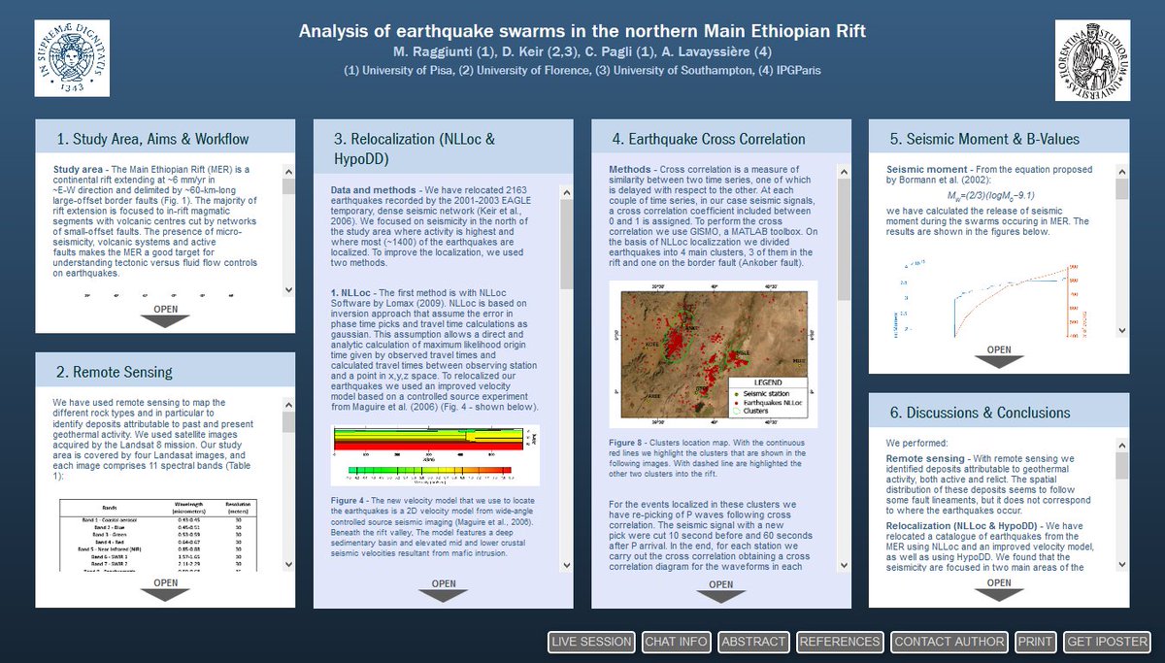
Task: Click heading '3. Relocalization (NLLoc & HypoDD)'
Action: click(x=415, y=149)
